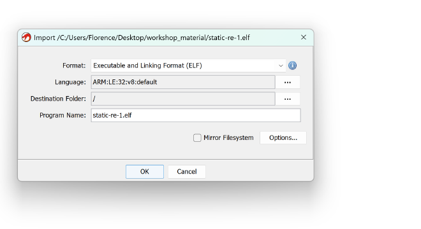The width and height of the screenshot is (421, 229).
Task: Browse destination folder with its ellipsis button
Action: pos(288,99)
